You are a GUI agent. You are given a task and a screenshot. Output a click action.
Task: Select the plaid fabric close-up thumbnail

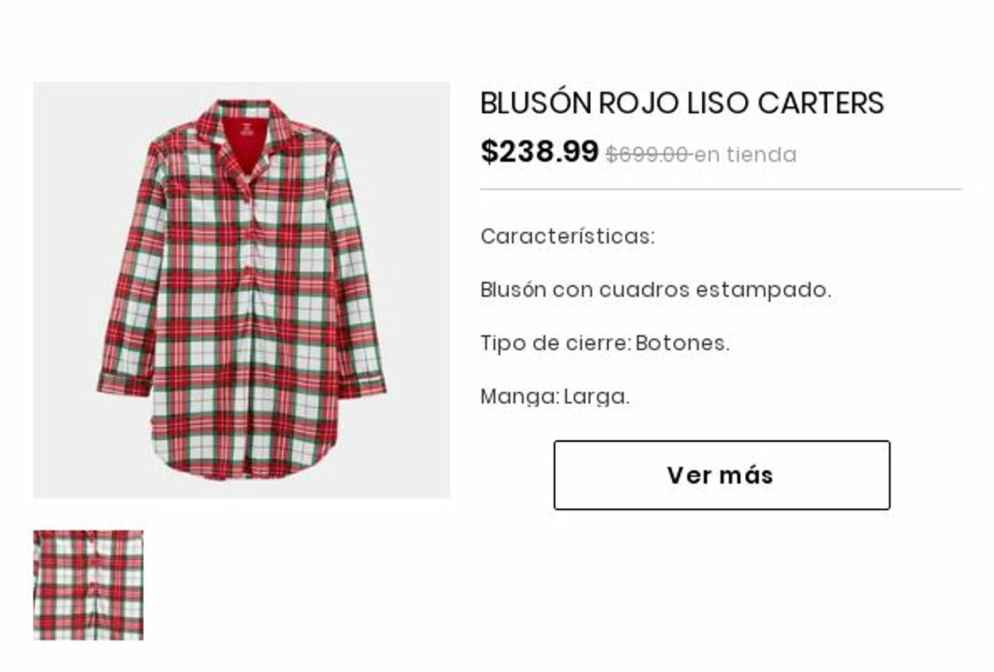pyautogui.click(x=88, y=585)
